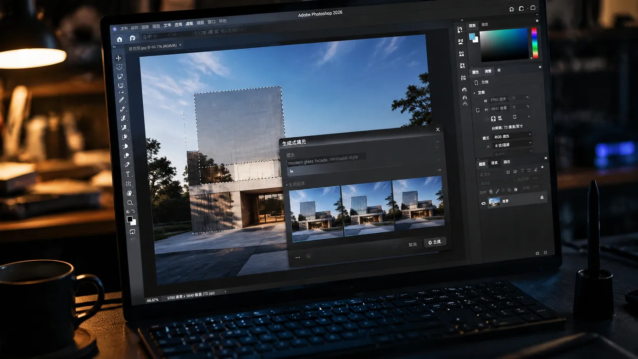
Task: Click the circular icon next to the three dots
Action: coord(308,256)
